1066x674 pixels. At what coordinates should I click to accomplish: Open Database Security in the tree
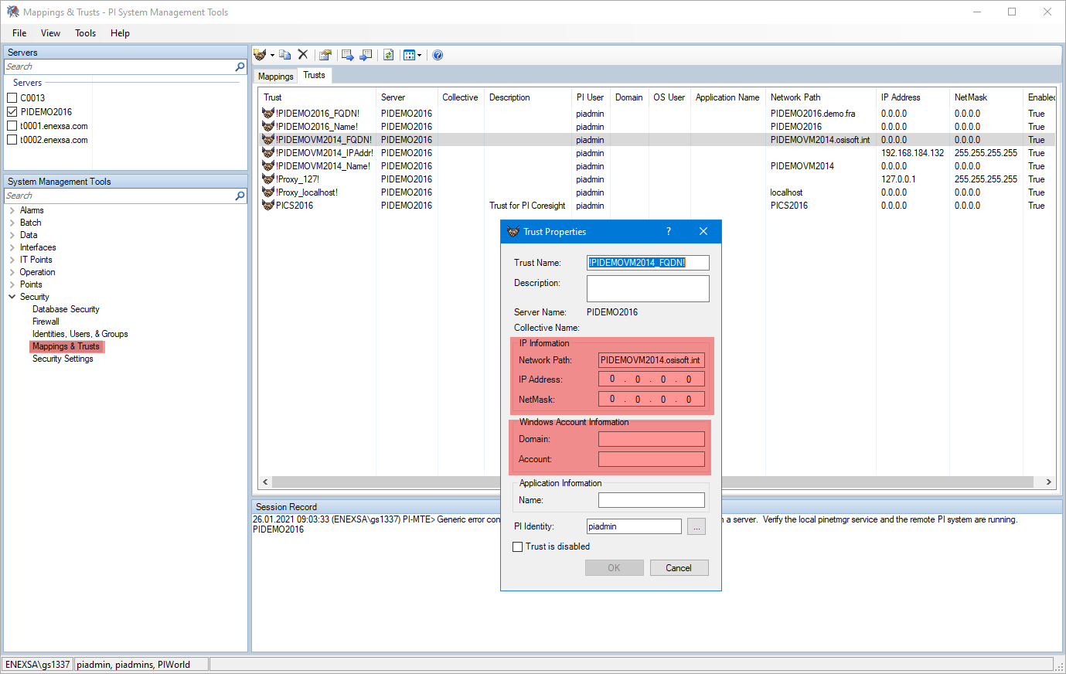66,309
